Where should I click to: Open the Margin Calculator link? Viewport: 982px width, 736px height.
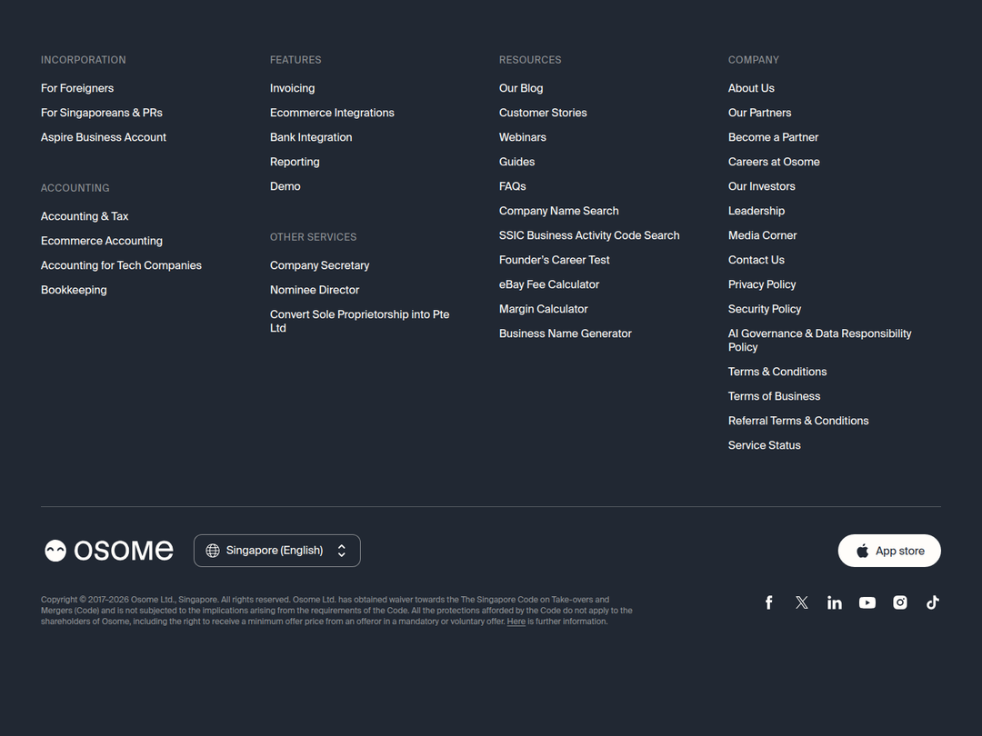coord(544,309)
